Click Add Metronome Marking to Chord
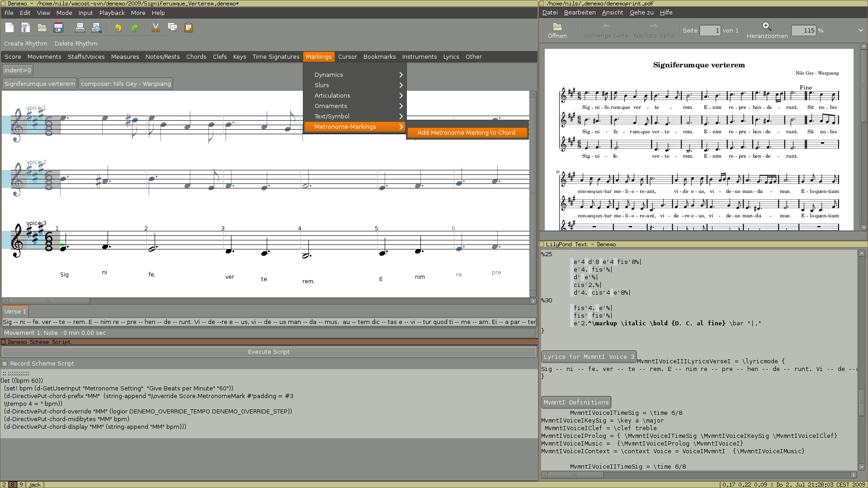Viewport: 868px width, 488px height. click(466, 132)
